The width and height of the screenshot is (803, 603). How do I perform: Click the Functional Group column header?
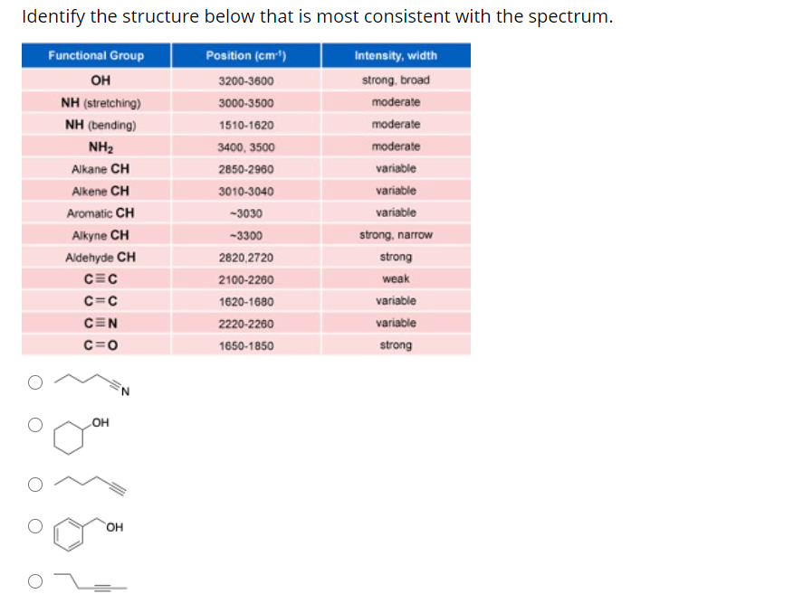(94, 56)
